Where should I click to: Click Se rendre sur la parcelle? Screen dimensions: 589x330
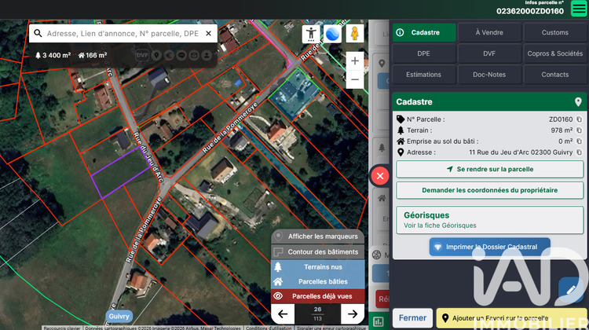489,169
